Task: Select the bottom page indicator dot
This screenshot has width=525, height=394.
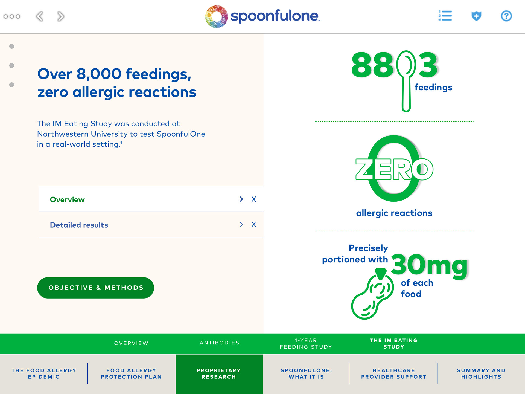Action: click(12, 85)
